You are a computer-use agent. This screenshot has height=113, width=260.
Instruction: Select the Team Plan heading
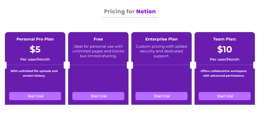click(225, 39)
